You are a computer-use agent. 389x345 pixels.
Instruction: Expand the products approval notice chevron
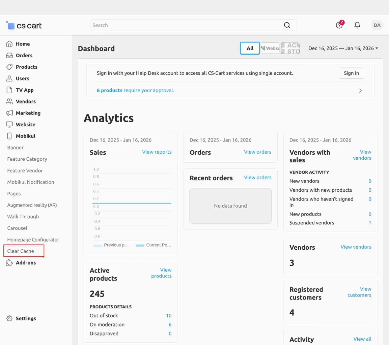(x=360, y=91)
